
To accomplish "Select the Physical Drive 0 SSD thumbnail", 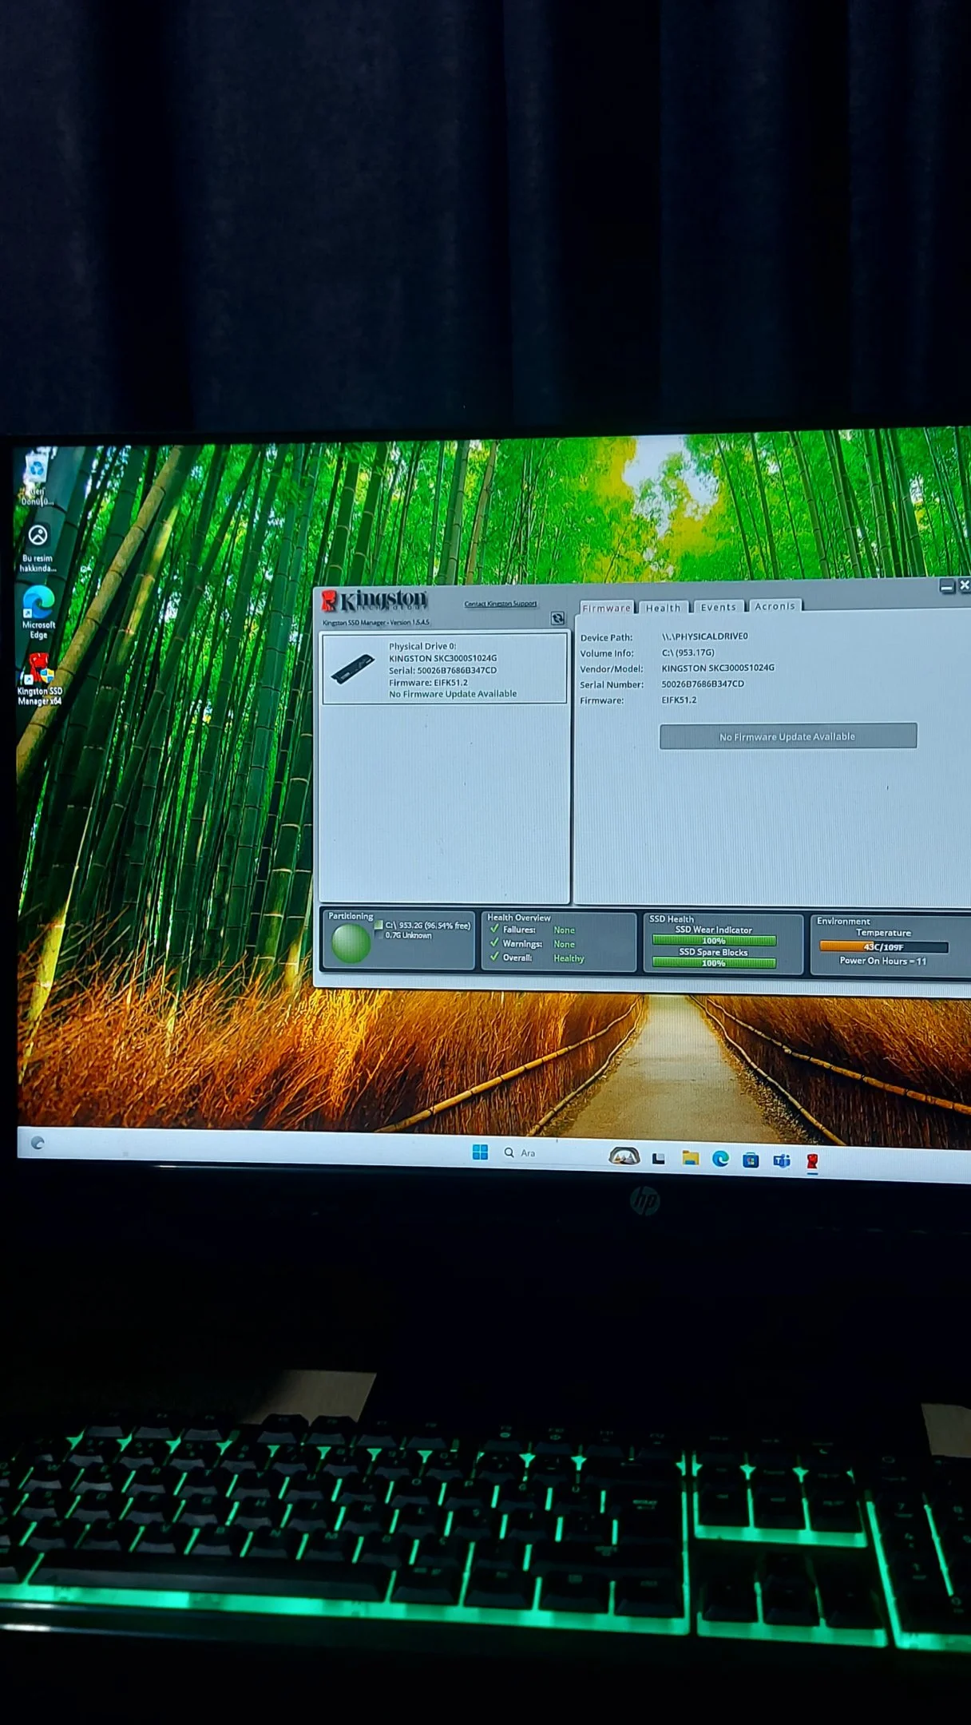I will (x=352, y=668).
